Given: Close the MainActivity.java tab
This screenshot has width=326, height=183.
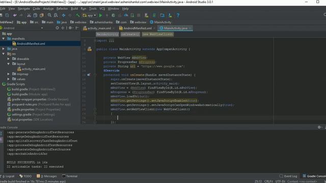Looking at the screenshot, I should [190, 28].
